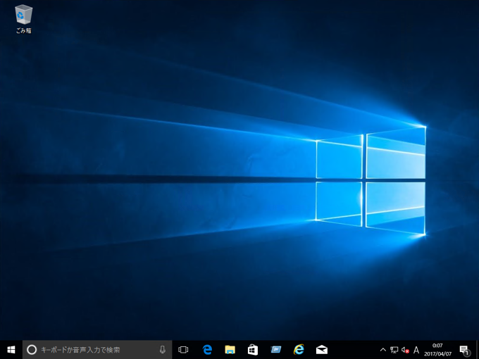Open the taskbar app next to Store
This screenshot has height=359, width=479.
tap(276, 350)
